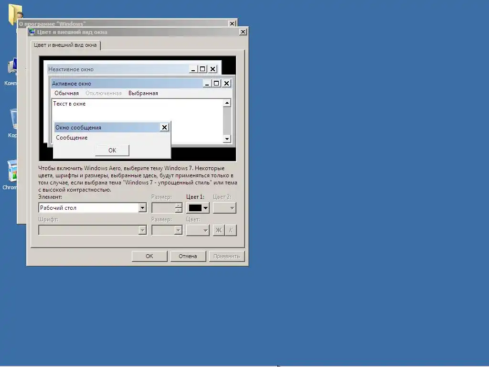Click Отключенная menu item in preview
The width and height of the screenshot is (489, 367).
coord(104,93)
